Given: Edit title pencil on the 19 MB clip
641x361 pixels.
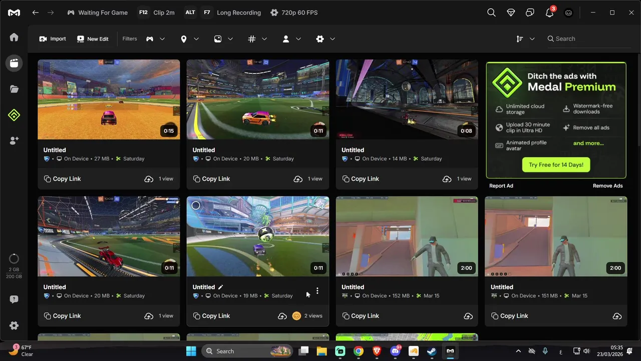Looking at the screenshot, I should coord(221,287).
